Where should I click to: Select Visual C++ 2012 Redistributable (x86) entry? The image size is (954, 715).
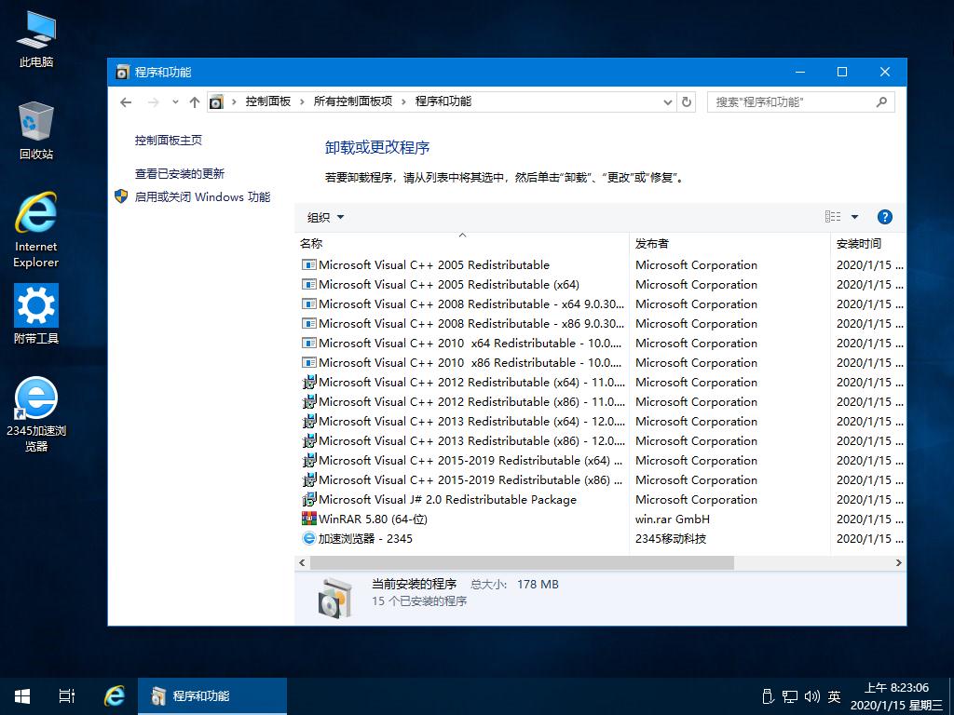[462, 401]
